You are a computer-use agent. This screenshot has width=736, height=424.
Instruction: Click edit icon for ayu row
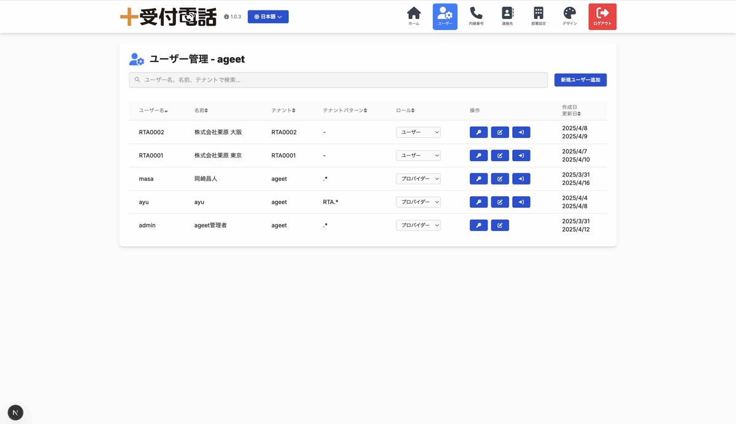click(500, 202)
